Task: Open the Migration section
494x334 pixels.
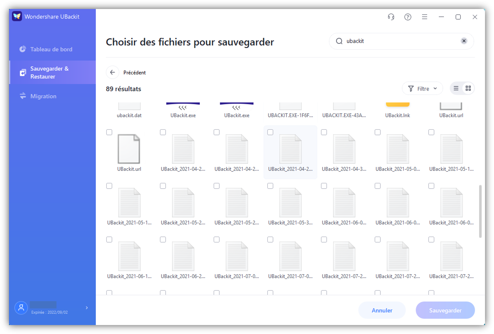Action: coord(52,96)
